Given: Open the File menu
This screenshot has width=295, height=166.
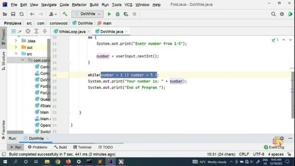Looking at the screenshot, I should tap(14, 5).
